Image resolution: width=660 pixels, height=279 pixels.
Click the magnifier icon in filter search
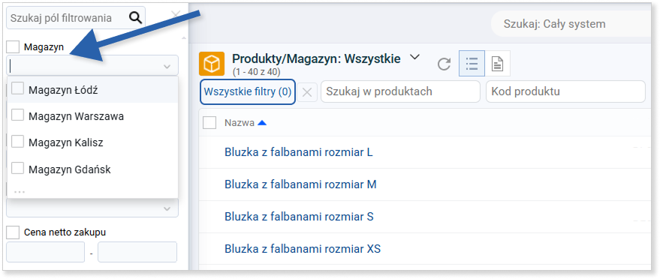(135, 17)
